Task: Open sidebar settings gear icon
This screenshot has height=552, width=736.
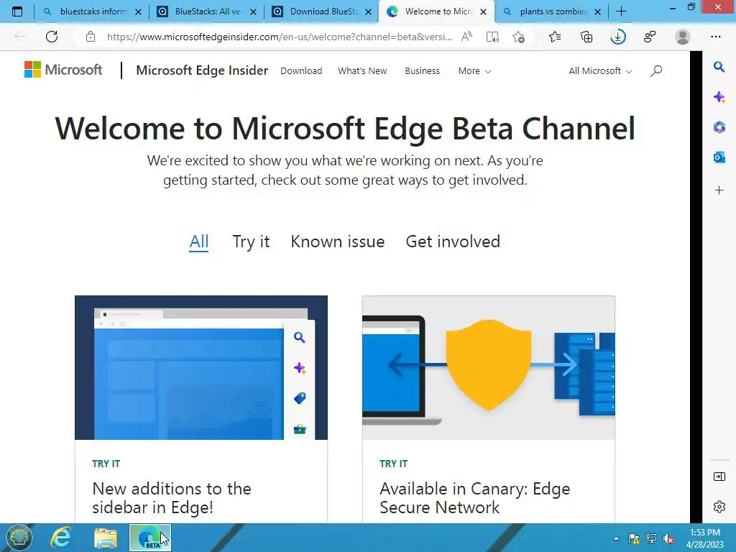Action: pyautogui.click(x=719, y=507)
